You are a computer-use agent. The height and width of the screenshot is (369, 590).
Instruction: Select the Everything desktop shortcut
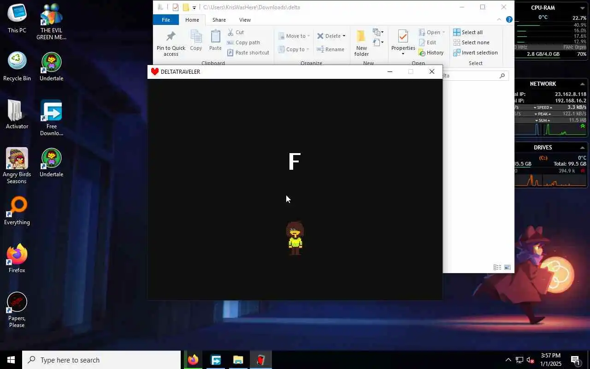click(17, 211)
